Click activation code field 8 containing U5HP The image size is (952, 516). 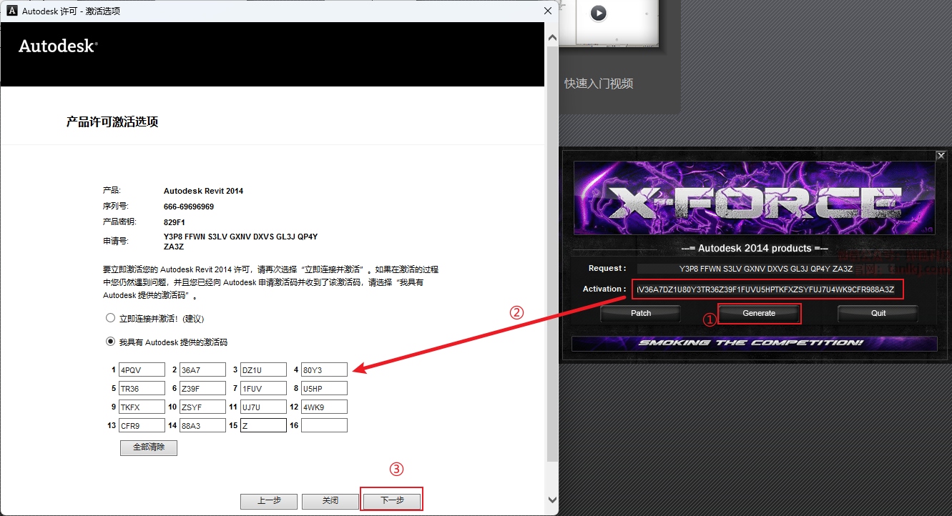[x=324, y=388]
